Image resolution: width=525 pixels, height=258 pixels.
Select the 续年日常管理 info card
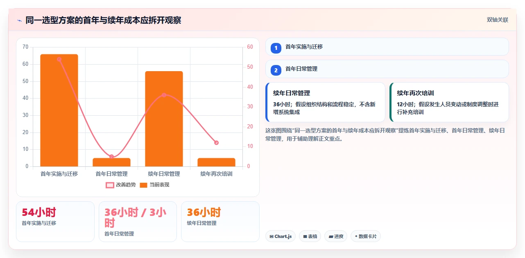tap(325, 102)
